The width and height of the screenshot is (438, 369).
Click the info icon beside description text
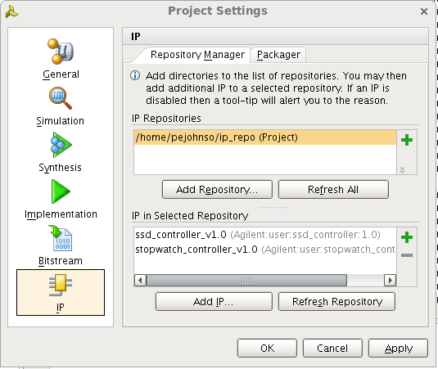click(x=135, y=75)
